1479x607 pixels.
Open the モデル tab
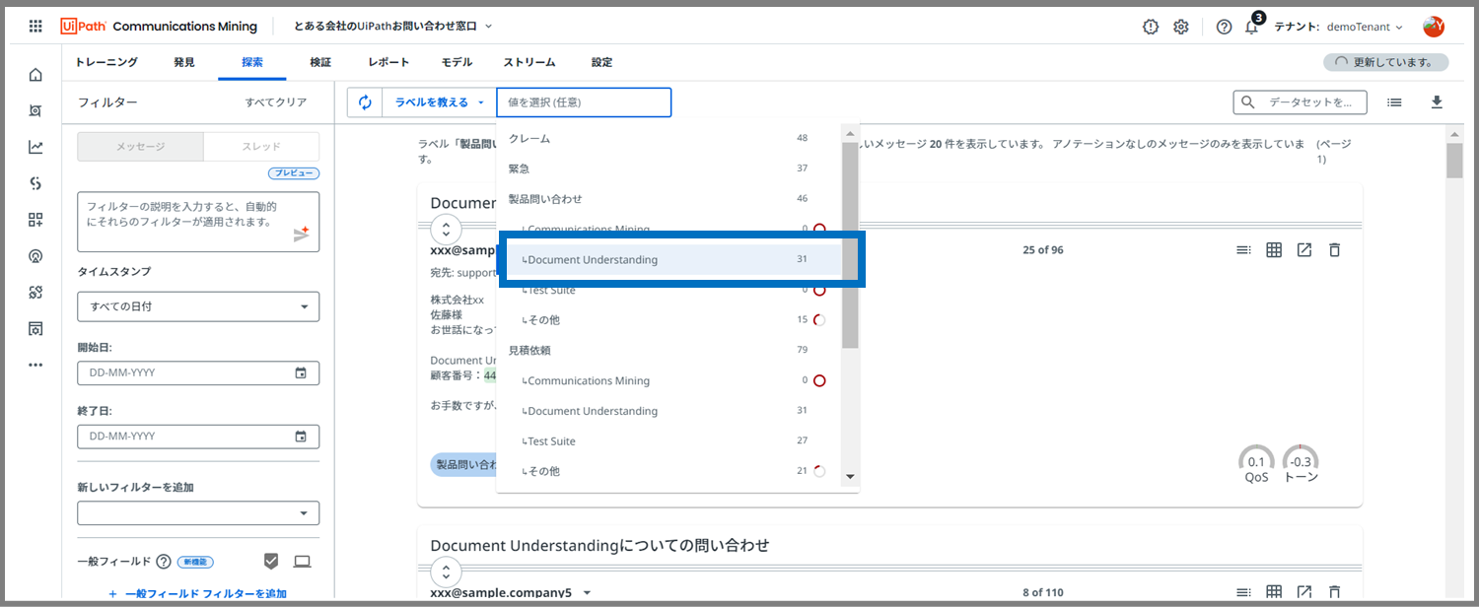click(457, 62)
